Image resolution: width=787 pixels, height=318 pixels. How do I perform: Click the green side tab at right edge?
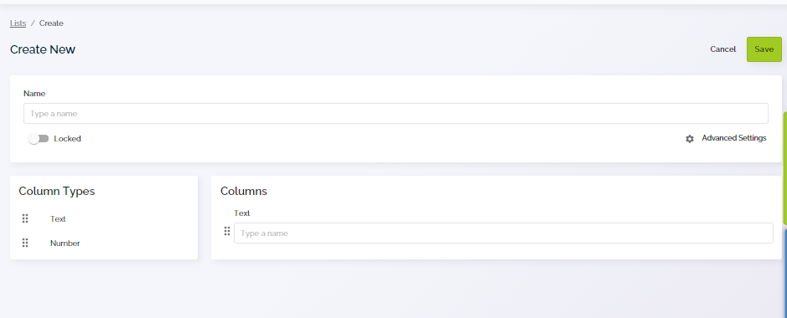coord(785,167)
